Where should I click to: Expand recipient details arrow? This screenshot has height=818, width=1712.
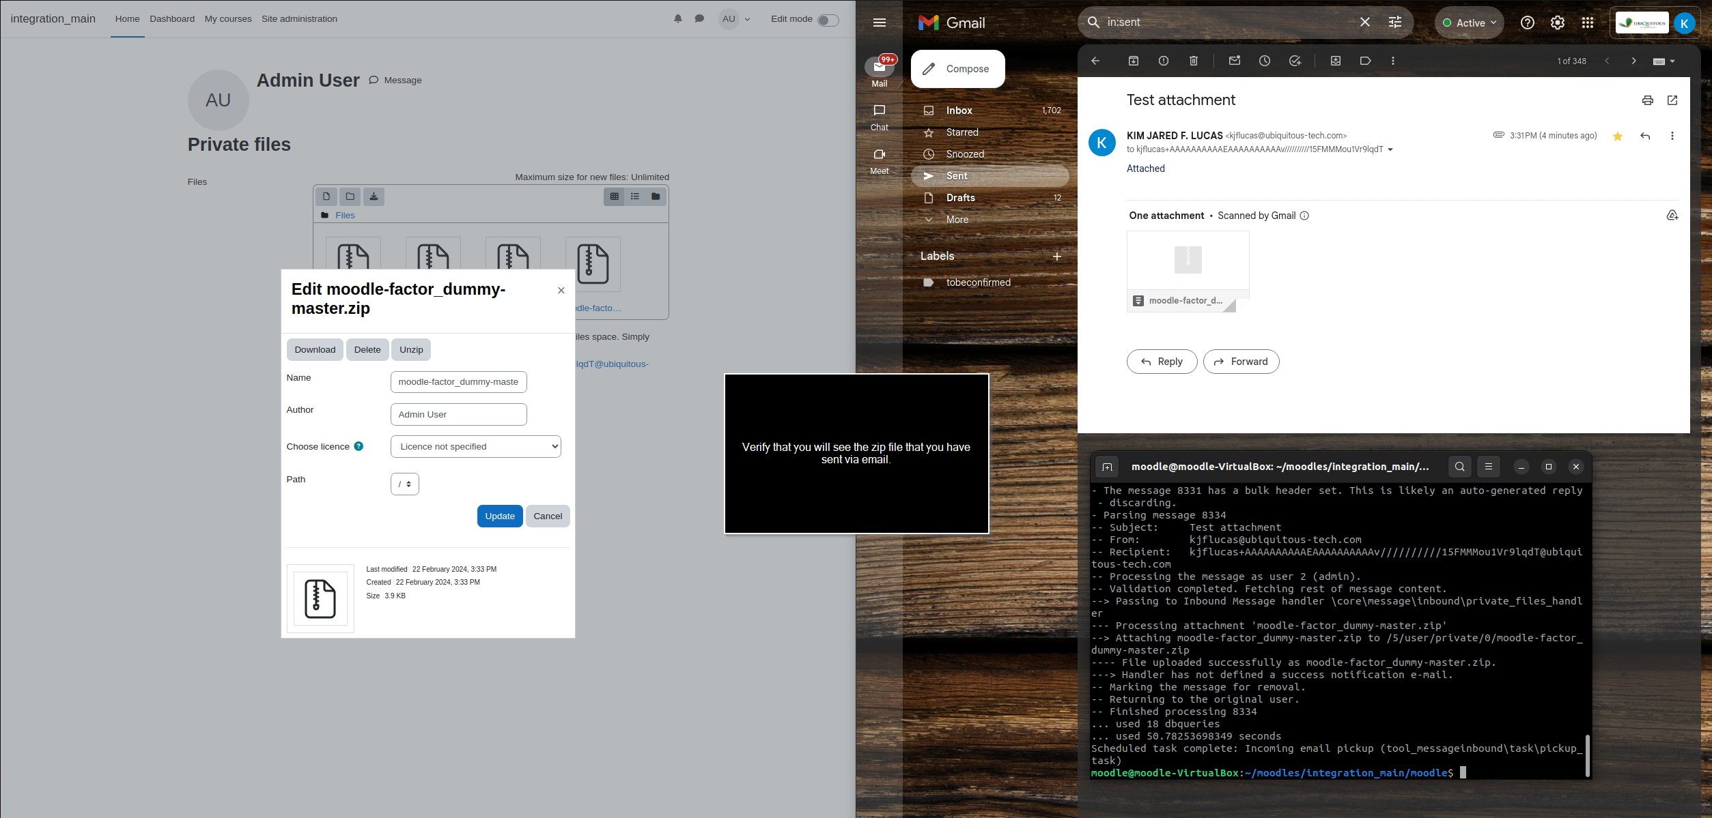[x=1390, y=149]
